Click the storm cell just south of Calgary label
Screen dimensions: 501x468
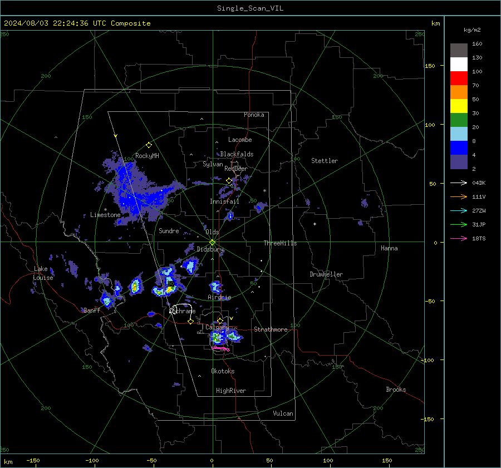tap(218, 337)
